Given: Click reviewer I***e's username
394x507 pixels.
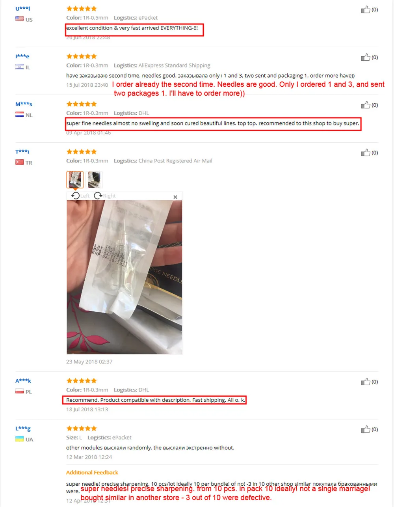Looking at the screenshot, I should pos(22,56).
